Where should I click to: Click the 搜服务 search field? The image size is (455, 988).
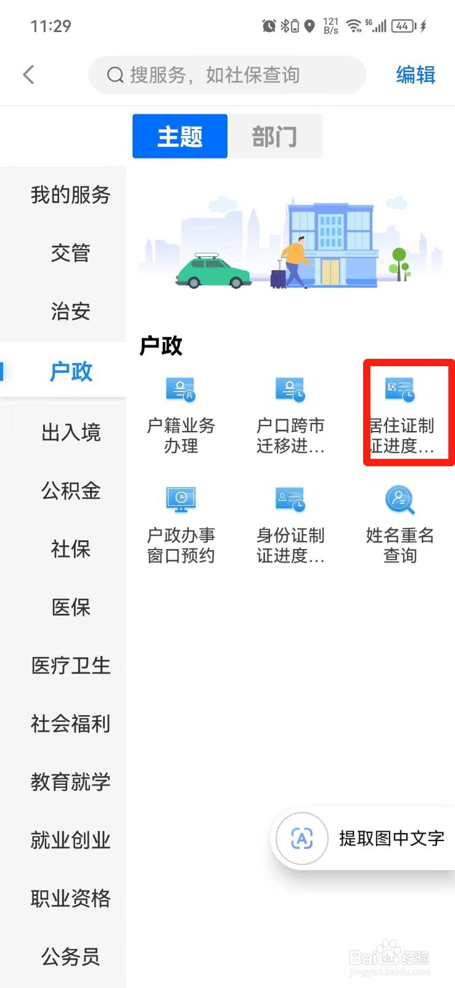(x=227, y=75)
